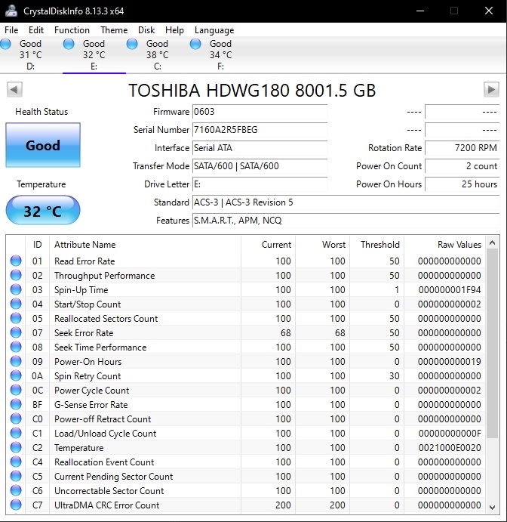Select the 'UltraDMA CRC Error Count' row text
This screenshot has height=522, width=507.
pos(106,505)
